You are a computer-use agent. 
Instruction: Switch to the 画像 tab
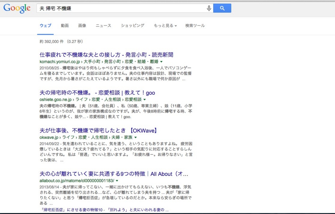pos(82,26)
